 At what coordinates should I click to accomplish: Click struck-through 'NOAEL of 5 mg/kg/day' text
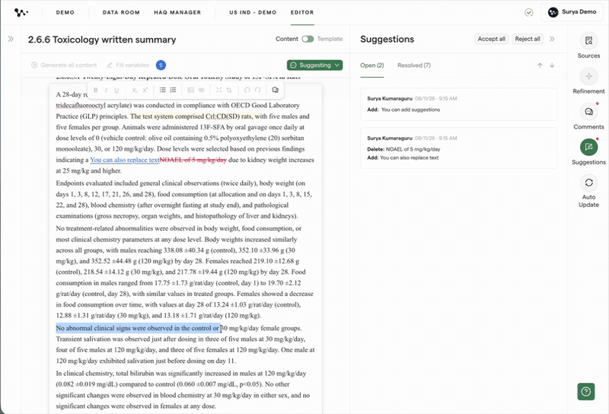tap(193, 160)
